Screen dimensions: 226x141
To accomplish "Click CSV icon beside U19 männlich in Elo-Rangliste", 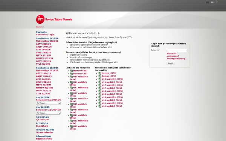I will coord(71,77).
